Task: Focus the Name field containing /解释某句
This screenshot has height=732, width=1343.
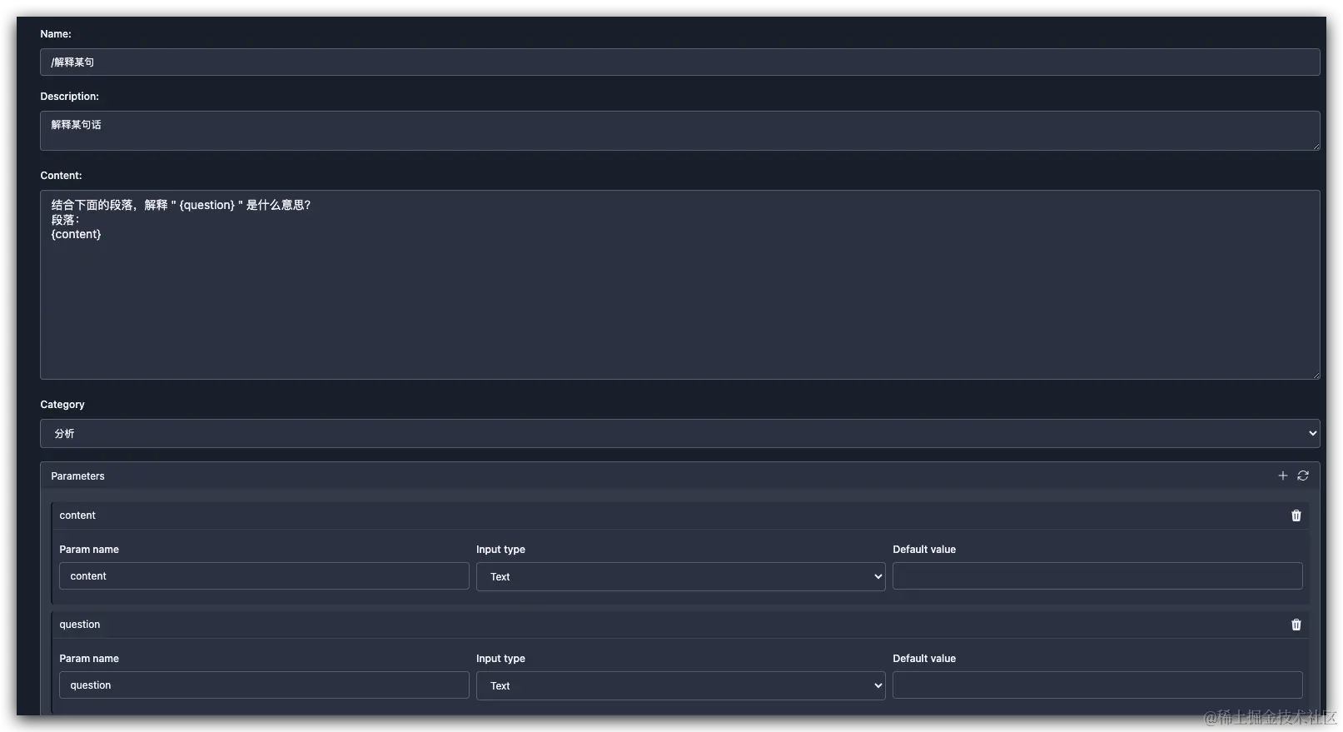Action: pos(680,62)
